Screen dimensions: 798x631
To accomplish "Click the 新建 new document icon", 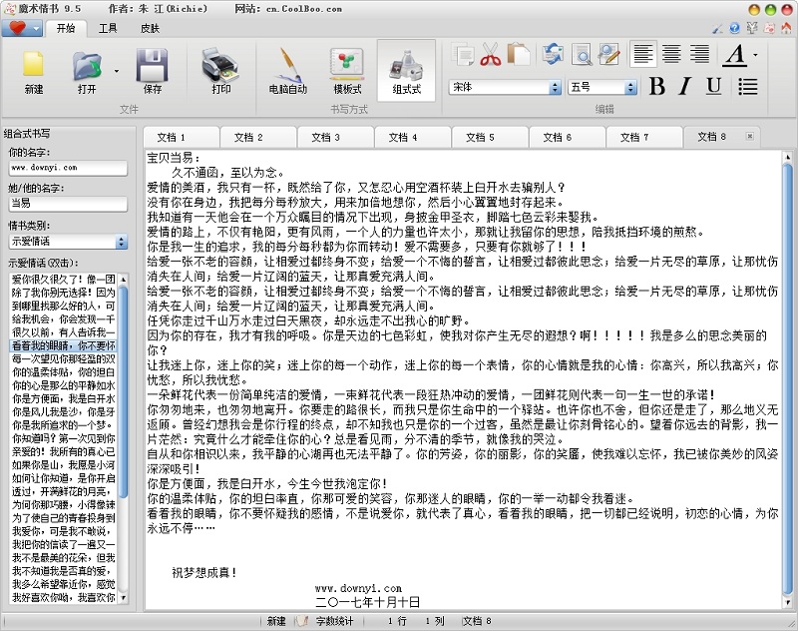I will click(34, 66).
